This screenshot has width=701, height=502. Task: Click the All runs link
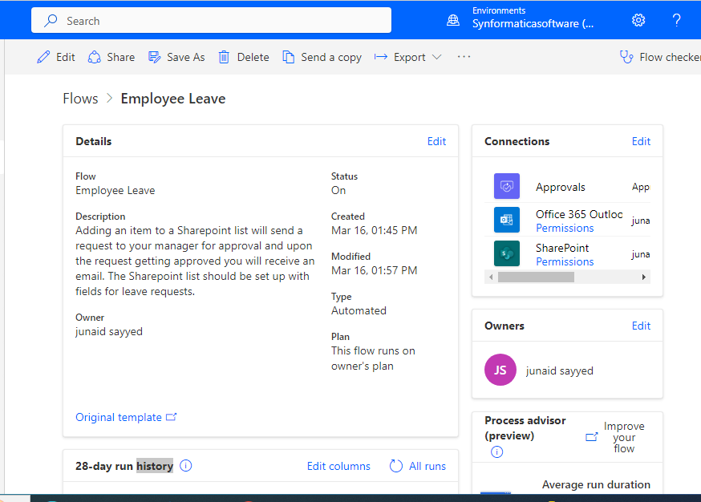tap(427, 466)
